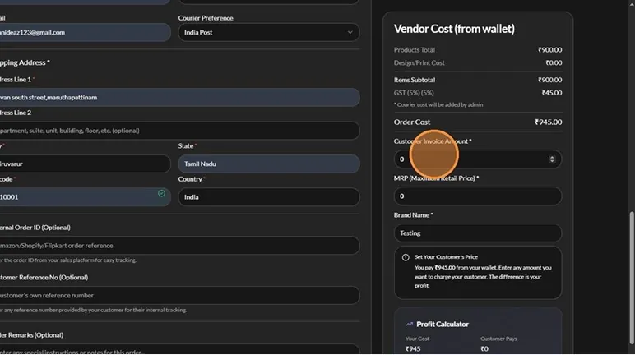This screenshot has height=355, width=635.
Task: Click the Items Subtotal ₹900.00 amount
Action: click(549, 80)
